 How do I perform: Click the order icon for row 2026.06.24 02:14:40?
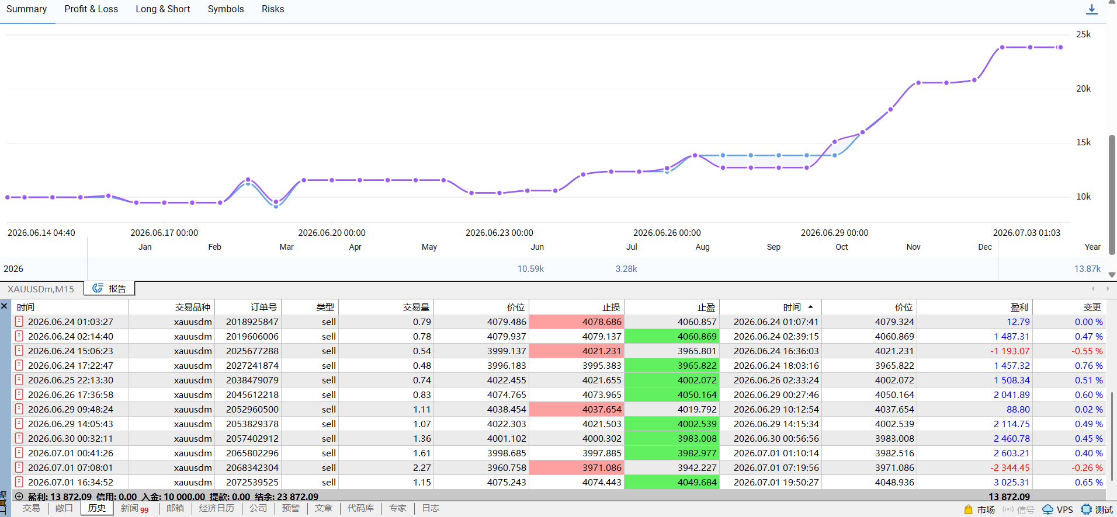19,336
